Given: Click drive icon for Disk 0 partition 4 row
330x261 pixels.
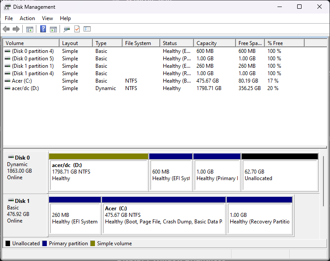Looking at the screenshot, I should [7, 51].
